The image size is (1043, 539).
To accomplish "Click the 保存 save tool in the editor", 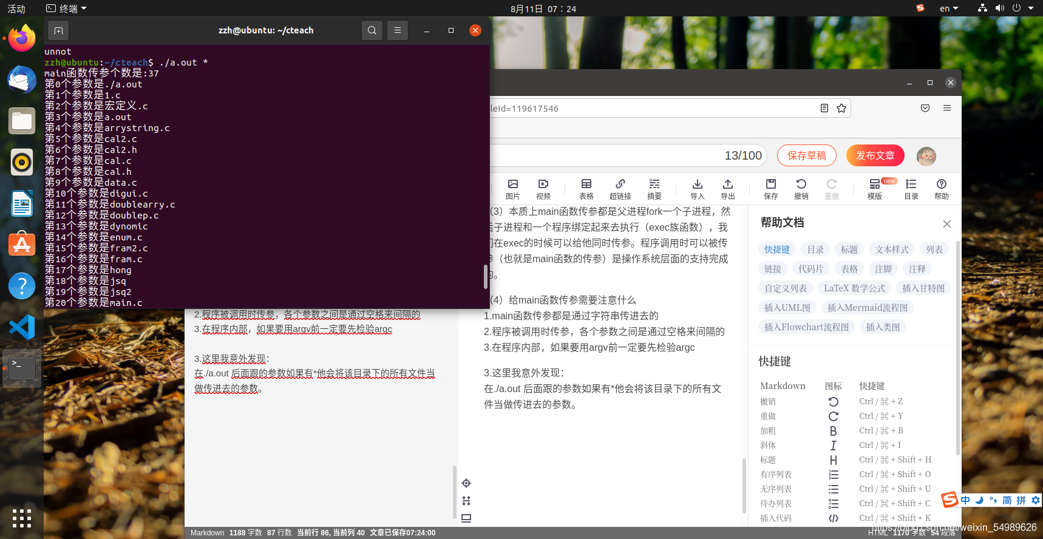I will [771, 189].
